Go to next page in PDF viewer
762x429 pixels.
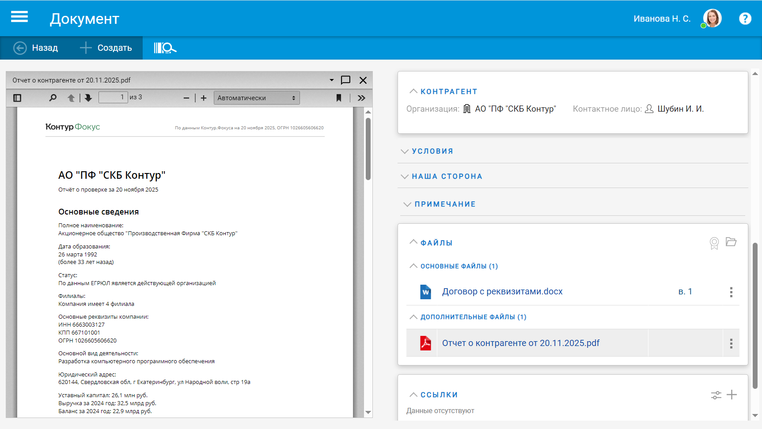point(88,98)
